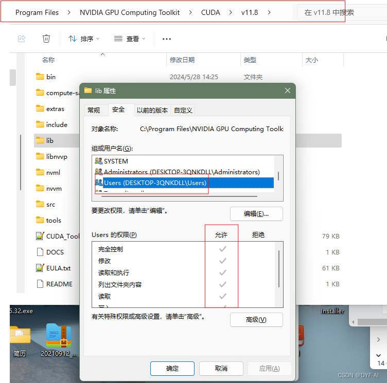This screenshot has height=383, width=387.
Task: Select the DOCS file icon
Action: (40, 252)
